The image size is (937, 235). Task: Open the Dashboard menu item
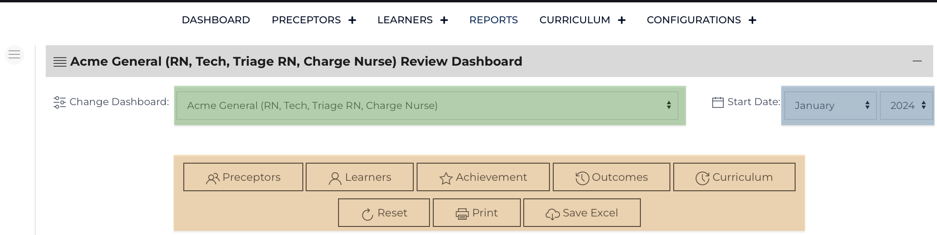pyautogui.click(x=216, y=20)
